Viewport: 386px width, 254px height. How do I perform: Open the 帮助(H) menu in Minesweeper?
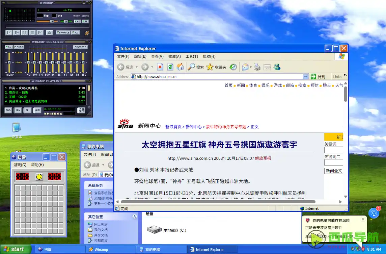(x=37, y=165)
